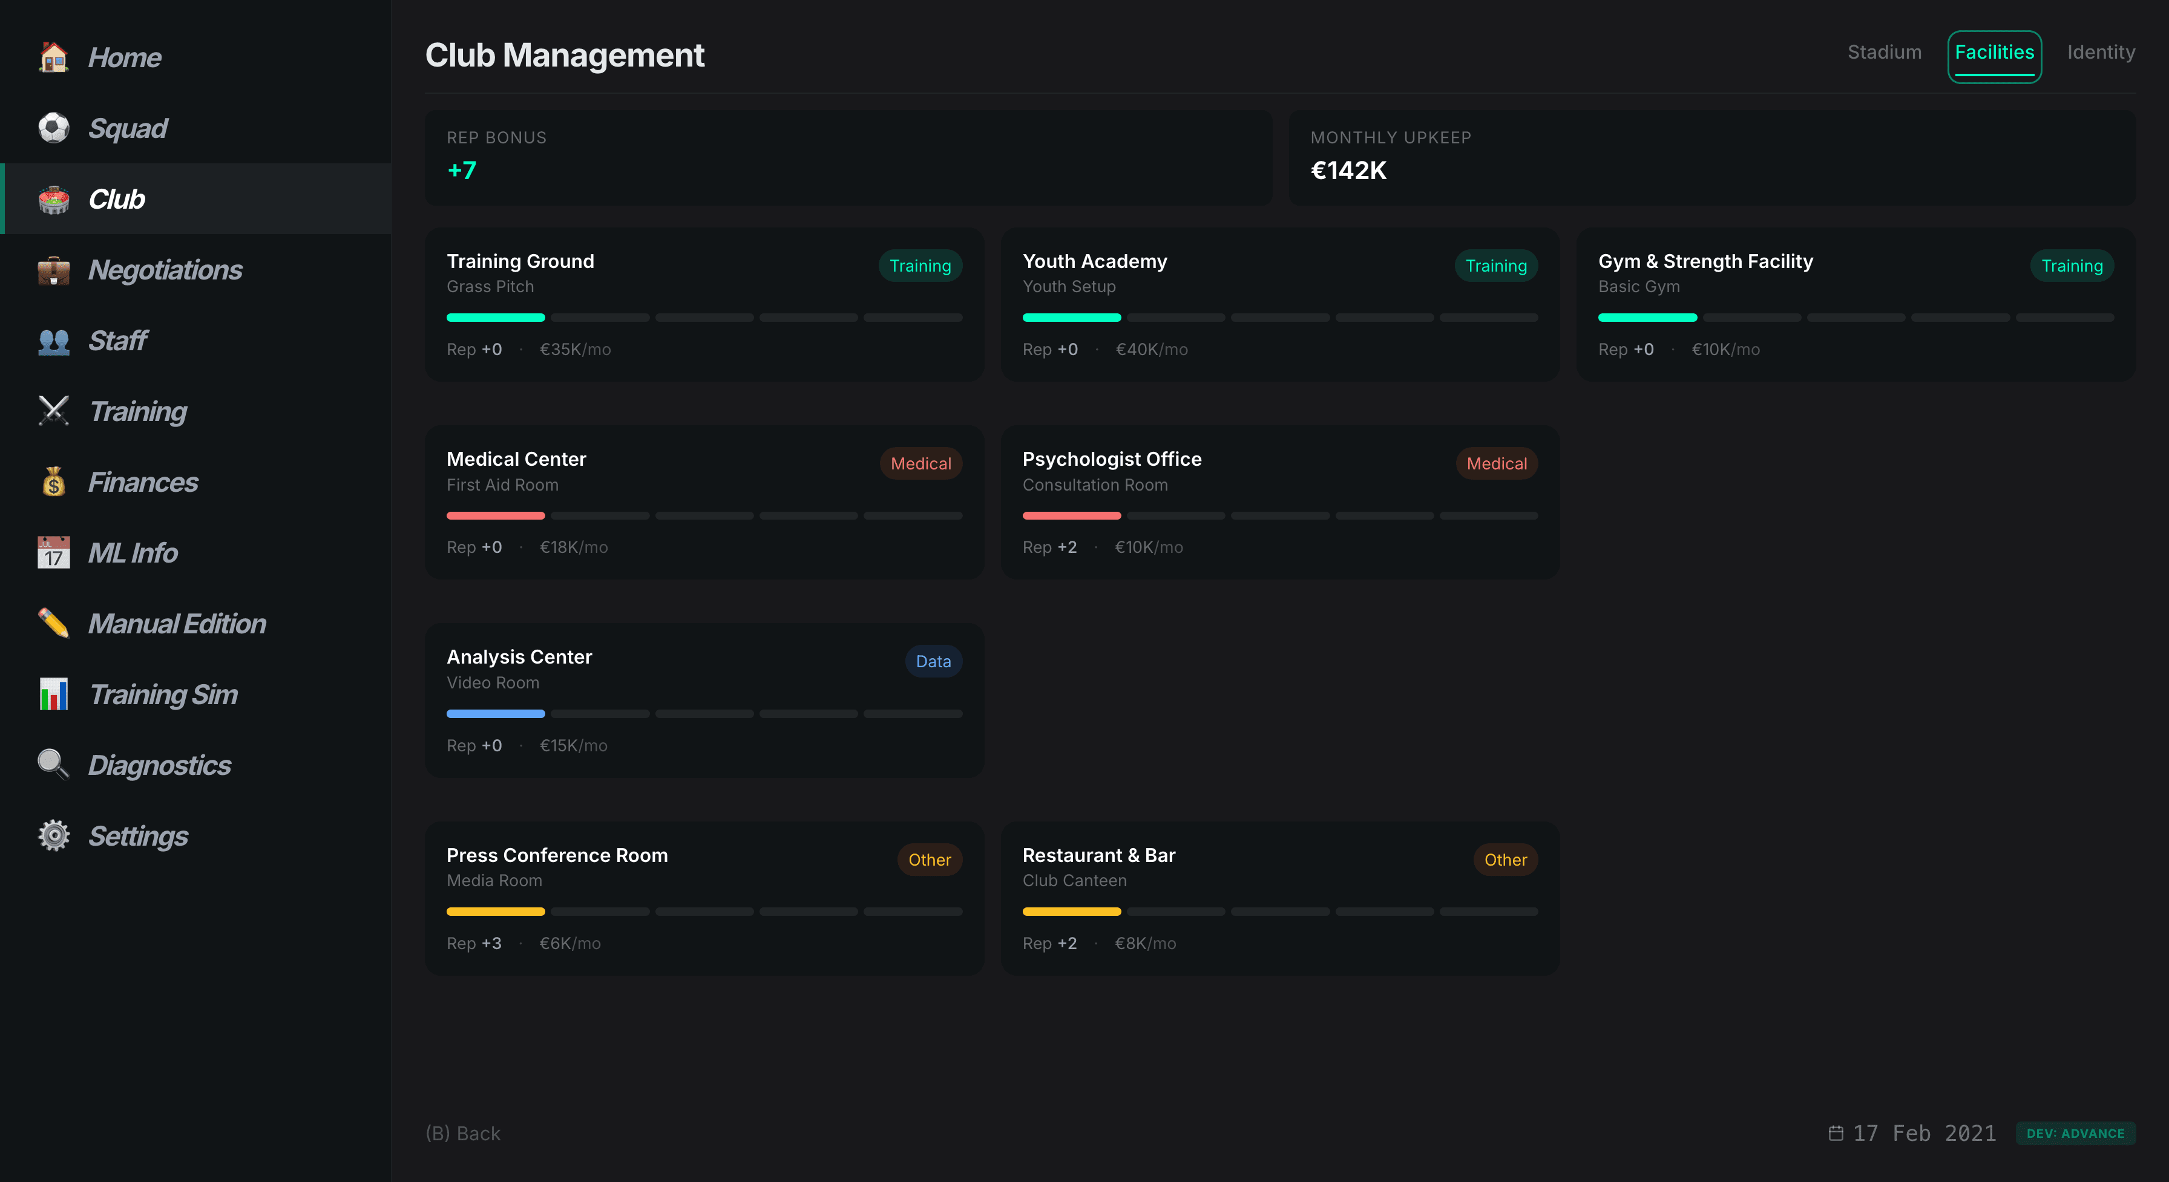This screenshot has width=2169, height=1182.
Task: Click the Training tag on Youth Academy
Action: click(1496, 265)
